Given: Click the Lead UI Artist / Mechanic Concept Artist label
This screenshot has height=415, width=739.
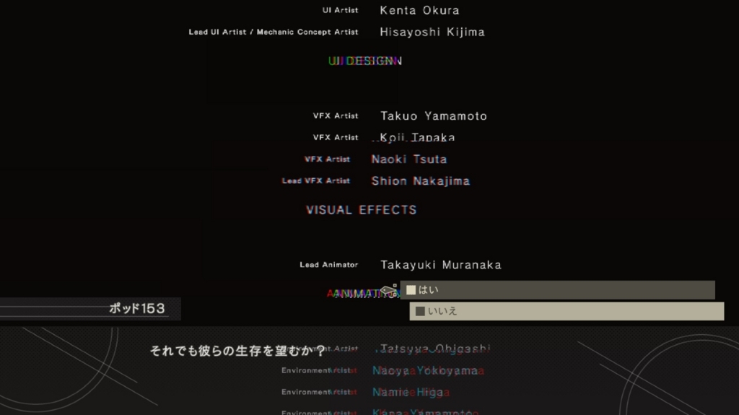Looking at the screenshot, I should point(274,32).
